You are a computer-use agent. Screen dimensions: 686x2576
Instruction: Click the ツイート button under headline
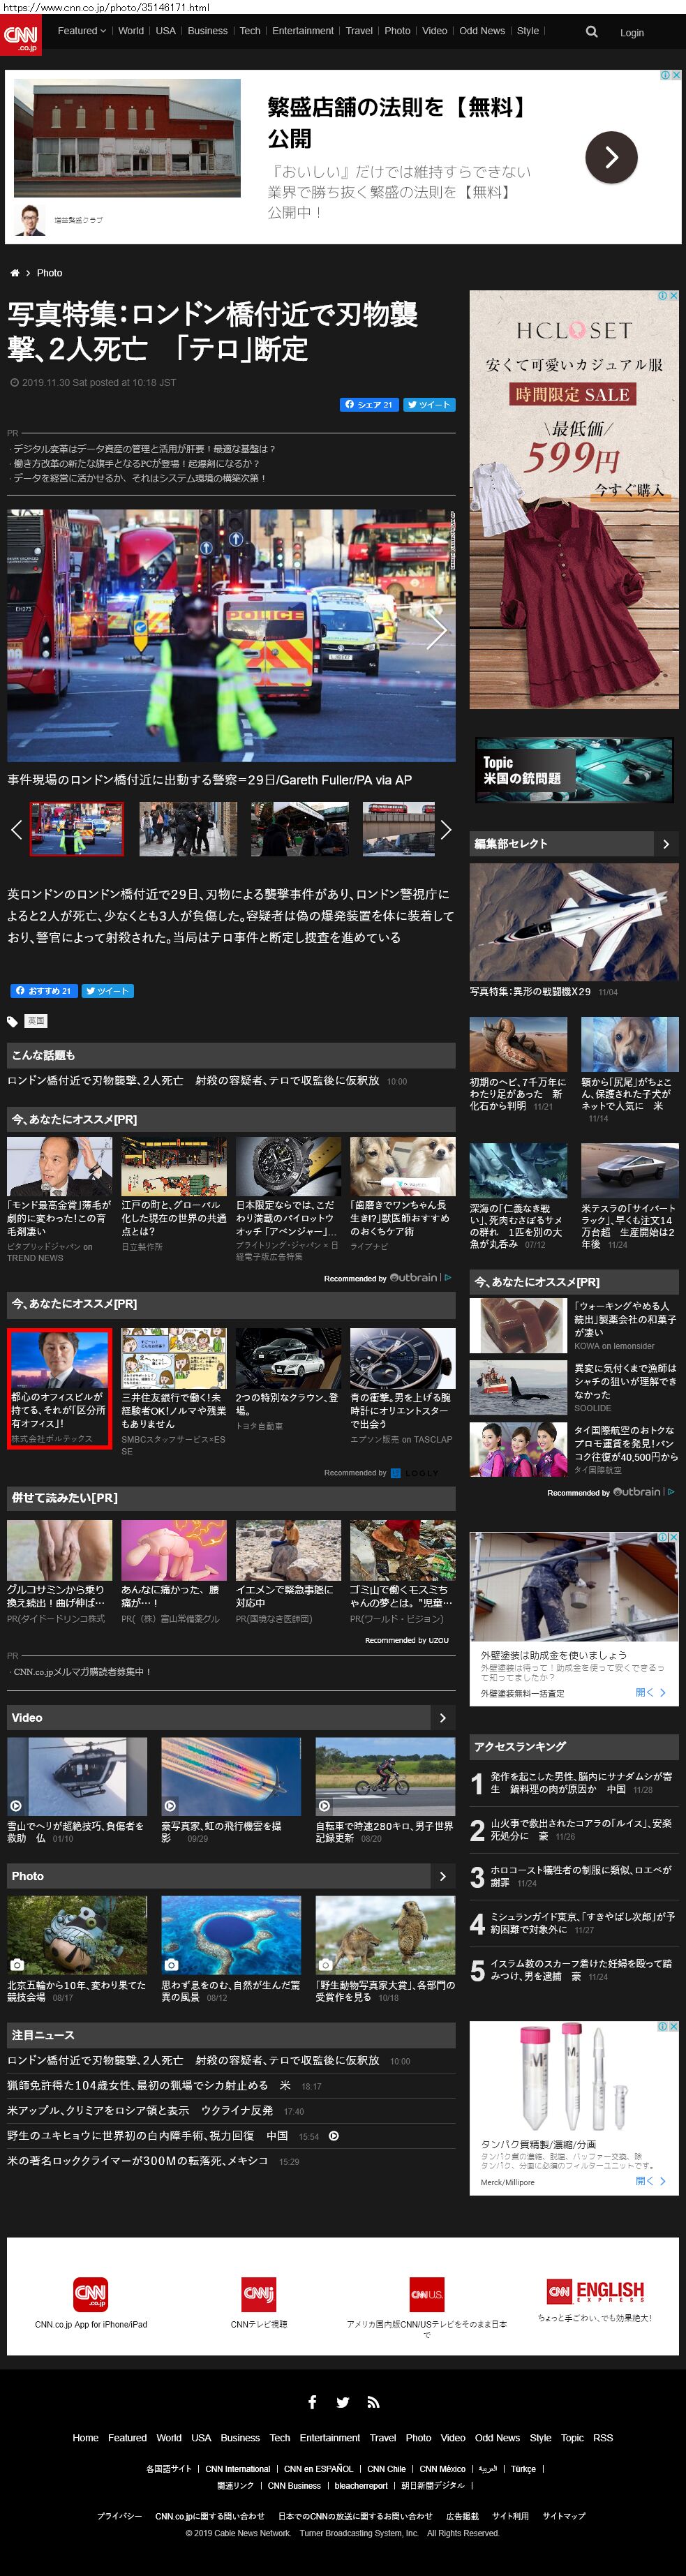(x=429, y=405)
